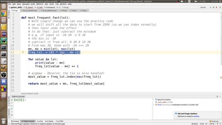Execute current statement in console
The image size is (222, 125).
pyautogui.click(x=12, y=109)
